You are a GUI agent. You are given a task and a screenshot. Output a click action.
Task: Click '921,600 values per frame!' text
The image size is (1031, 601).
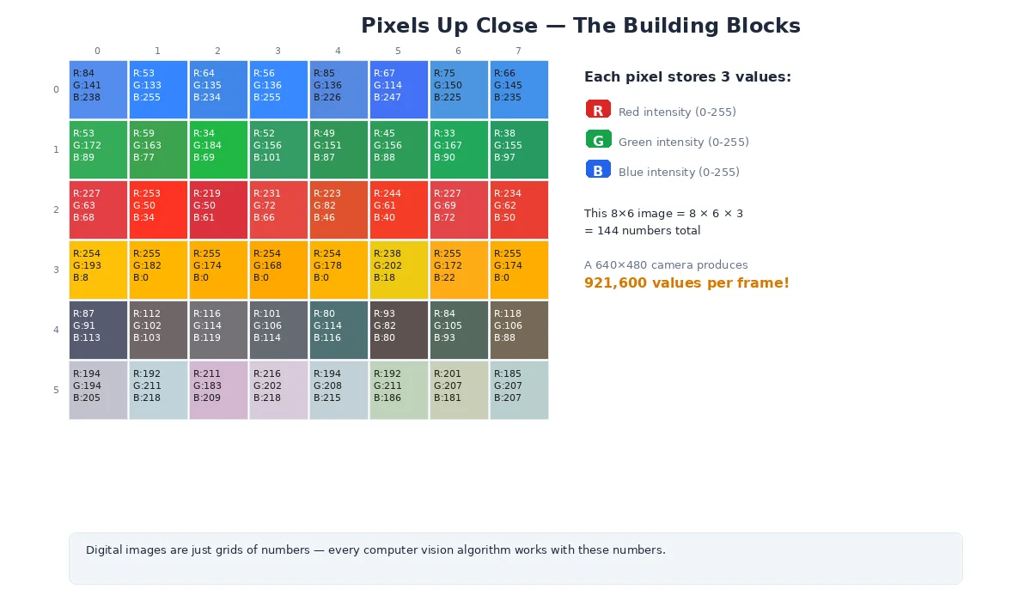[x=686, y=283]
